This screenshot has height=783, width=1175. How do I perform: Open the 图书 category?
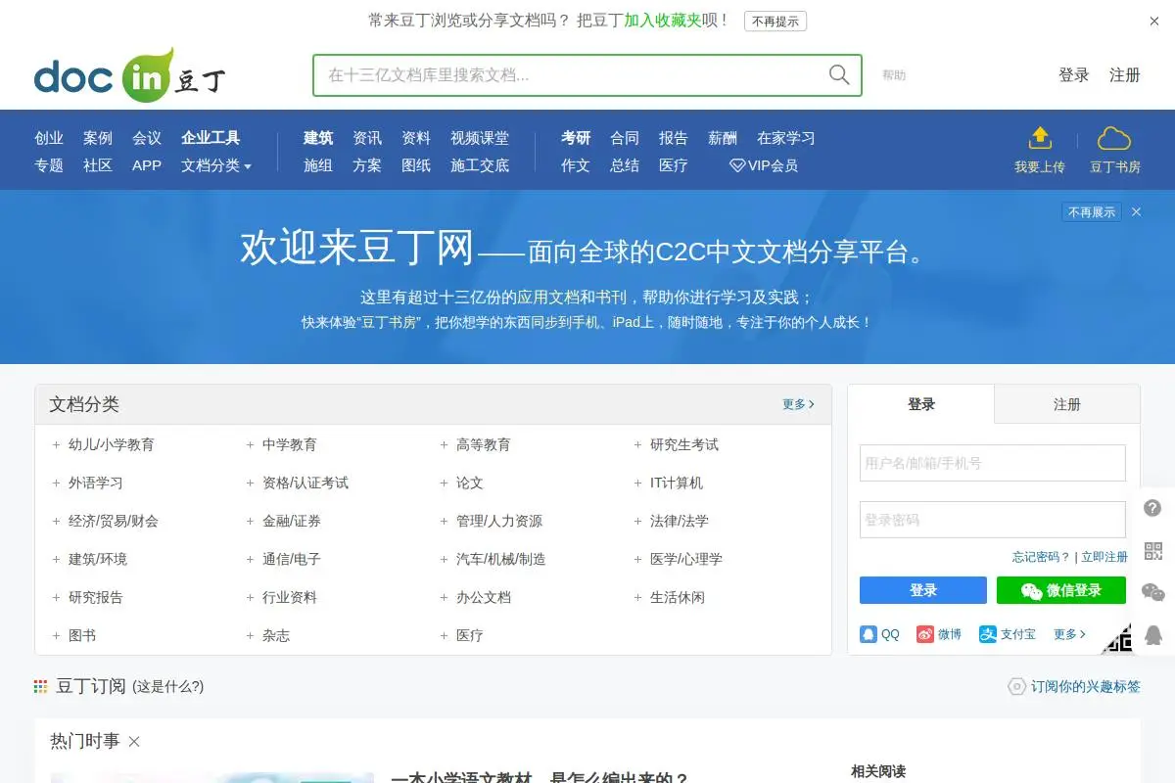pos(82,636)
